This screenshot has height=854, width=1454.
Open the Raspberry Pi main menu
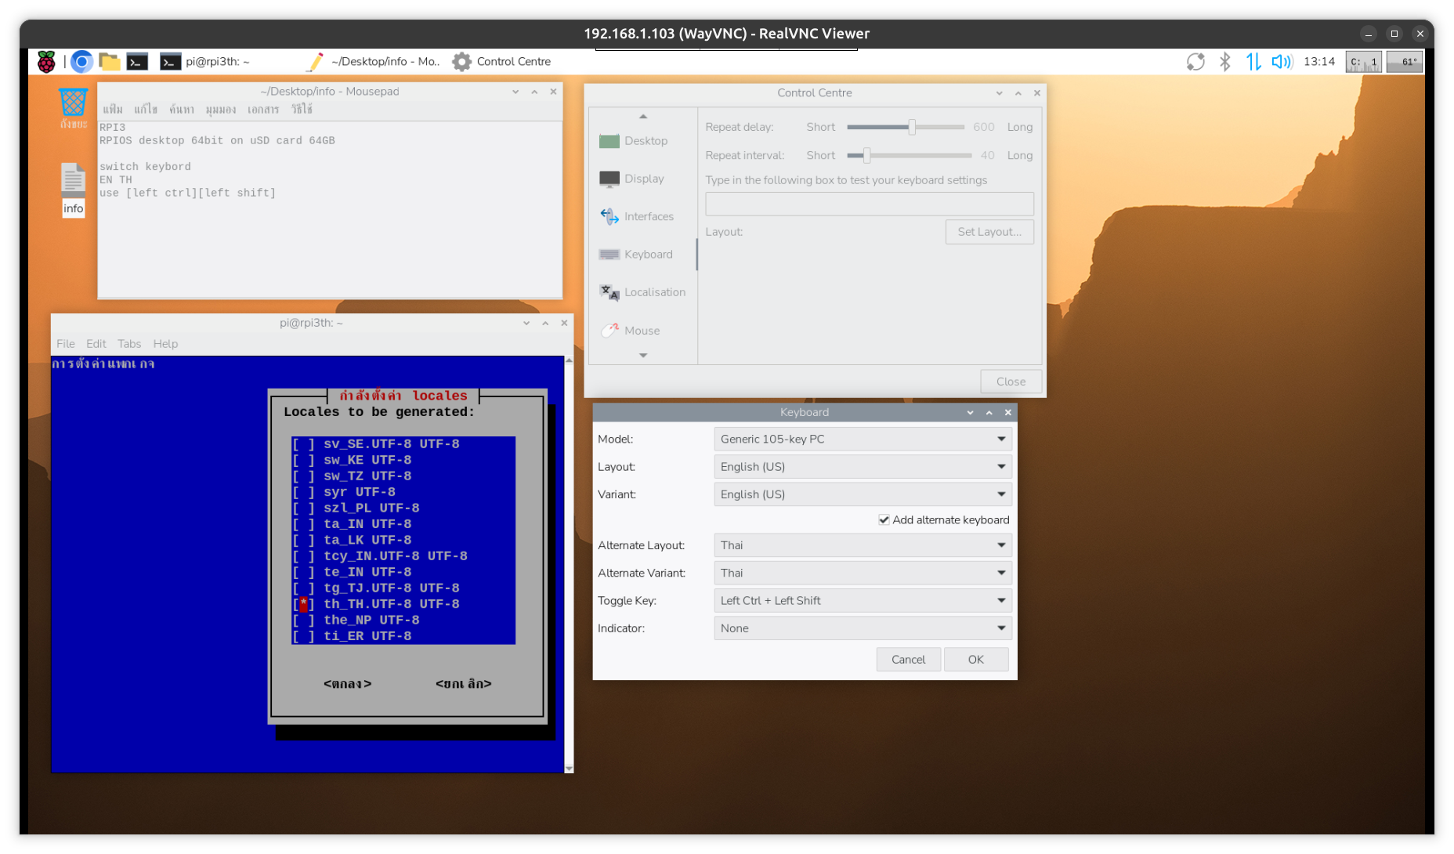click(46, 61)
